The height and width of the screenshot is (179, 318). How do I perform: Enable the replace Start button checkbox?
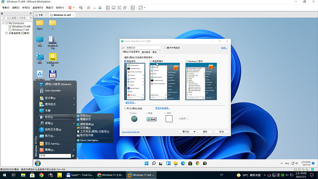tap(125, 108)
